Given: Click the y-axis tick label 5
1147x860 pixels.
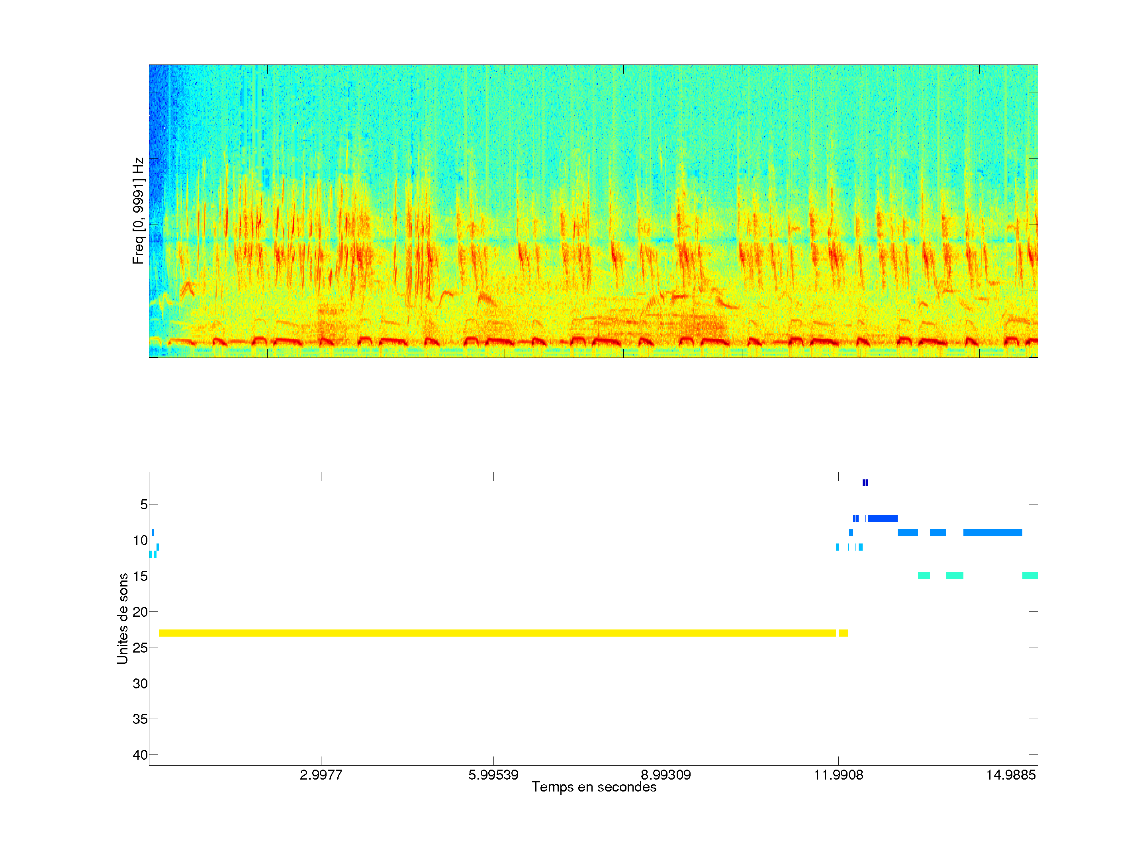Looking at the screenshot, I should coord(144,504).
